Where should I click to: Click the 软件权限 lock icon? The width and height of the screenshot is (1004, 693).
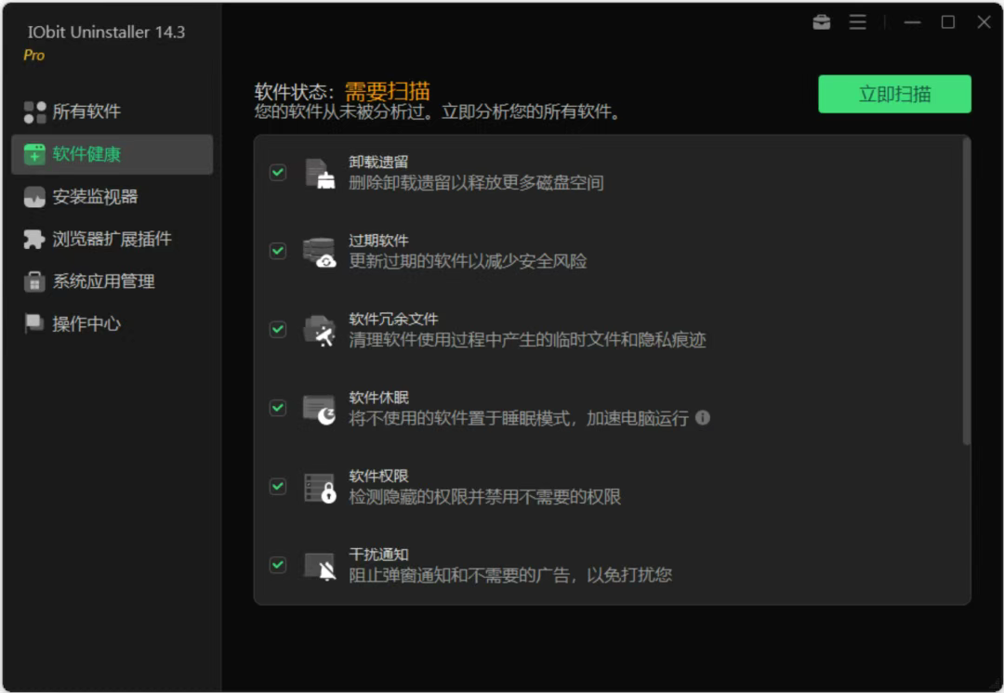(x=320, y=488)
